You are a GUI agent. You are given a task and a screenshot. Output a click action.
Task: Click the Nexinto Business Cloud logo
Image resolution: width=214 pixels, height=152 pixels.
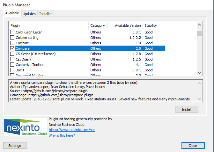point(26,127)
